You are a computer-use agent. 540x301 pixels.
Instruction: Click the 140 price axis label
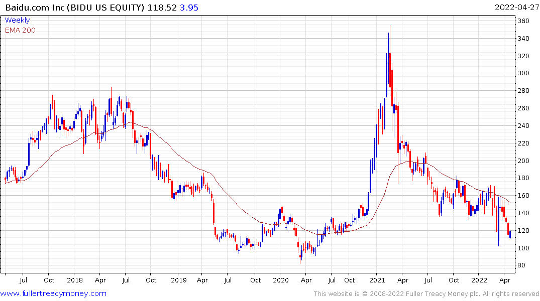523,213
